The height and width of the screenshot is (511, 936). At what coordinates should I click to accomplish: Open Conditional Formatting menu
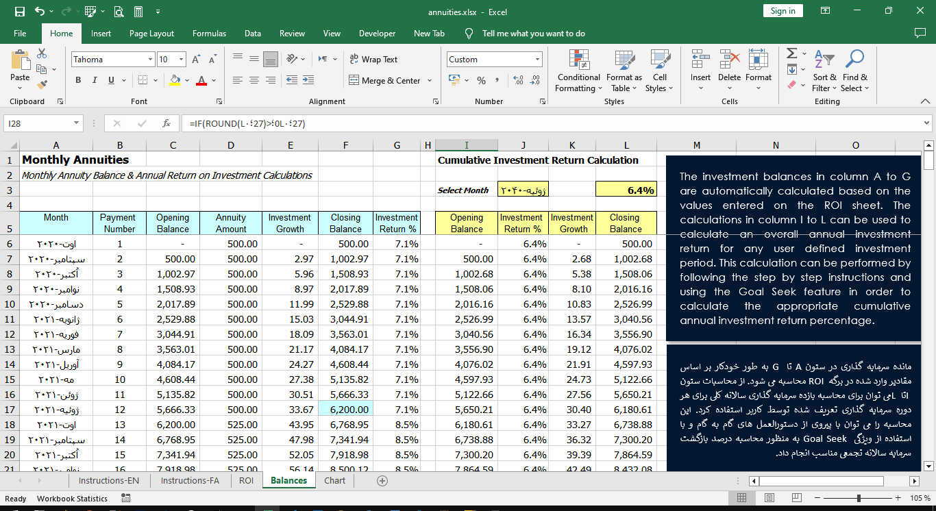[x=579, y=71]
